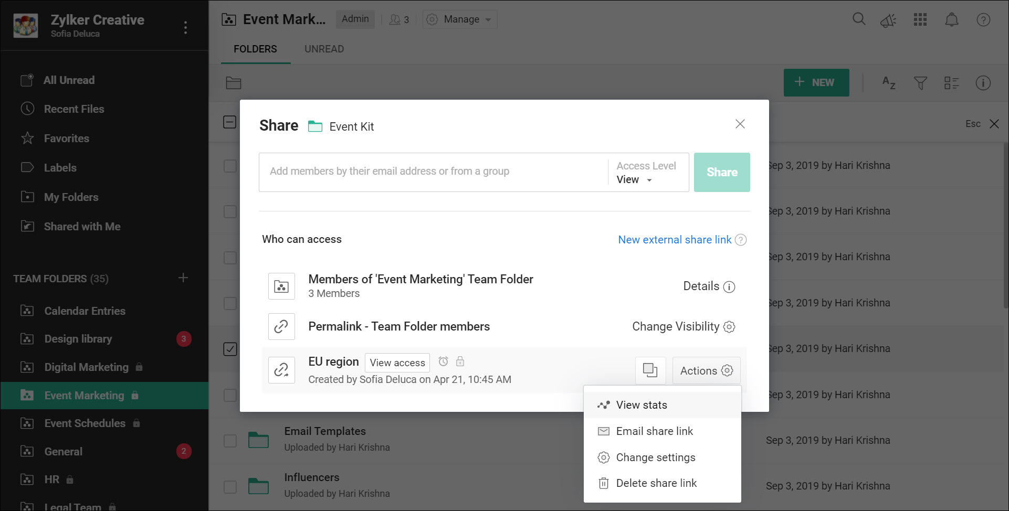Open the notifications bell
Screen dimensions: 1009x511
951,20
